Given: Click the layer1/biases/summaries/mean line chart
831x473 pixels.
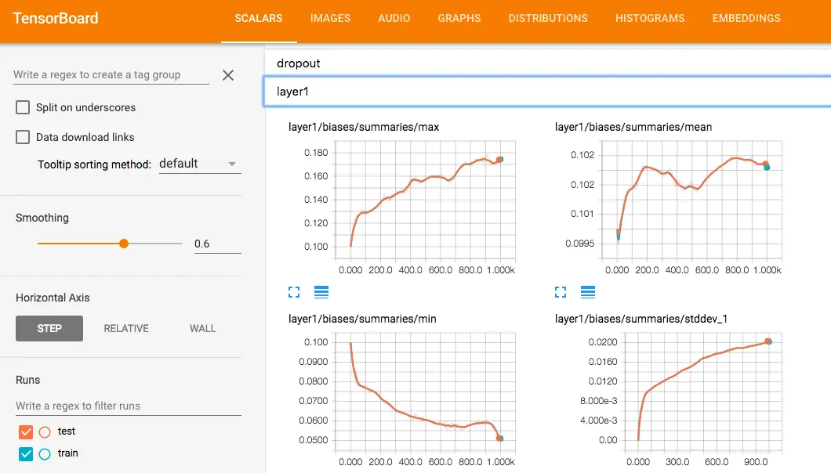Looking at the screenshot, I should point(691,200).
